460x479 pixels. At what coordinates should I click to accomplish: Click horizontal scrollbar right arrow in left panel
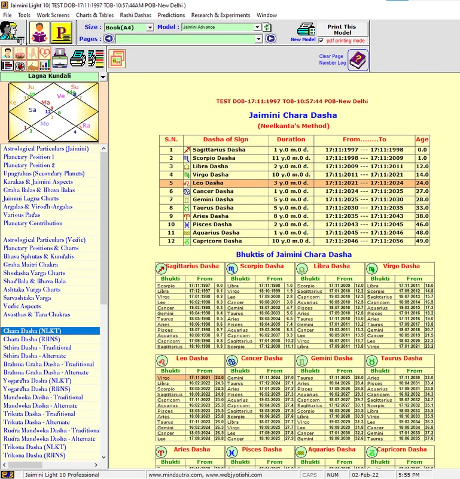pyautogui.click(x=96, y=465)
